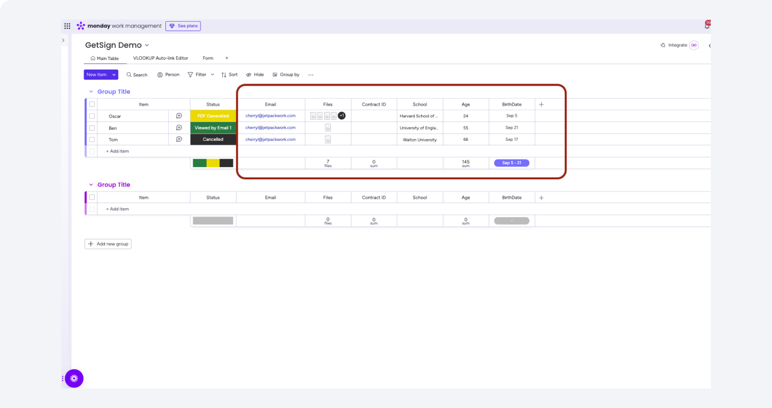Click Contract ID column header in first group
772x408 pixels.
pyautogui.click(x=374, y=104)
